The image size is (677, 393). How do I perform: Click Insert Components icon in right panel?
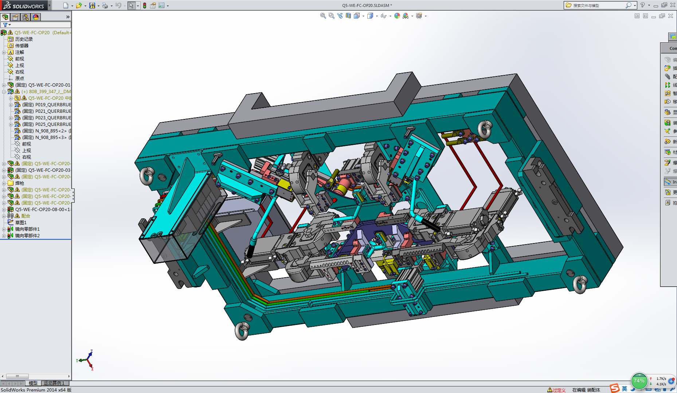tap(668, 68)
